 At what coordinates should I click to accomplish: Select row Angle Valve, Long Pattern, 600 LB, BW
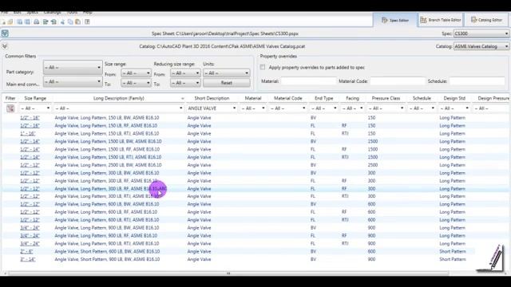click(255, 204)
